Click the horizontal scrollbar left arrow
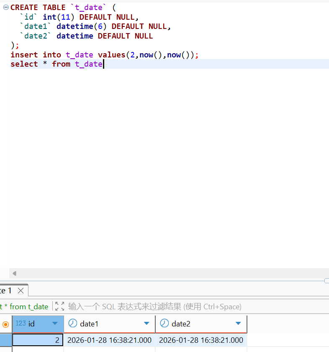Screen dimensions: 329x352 (14, 273)
